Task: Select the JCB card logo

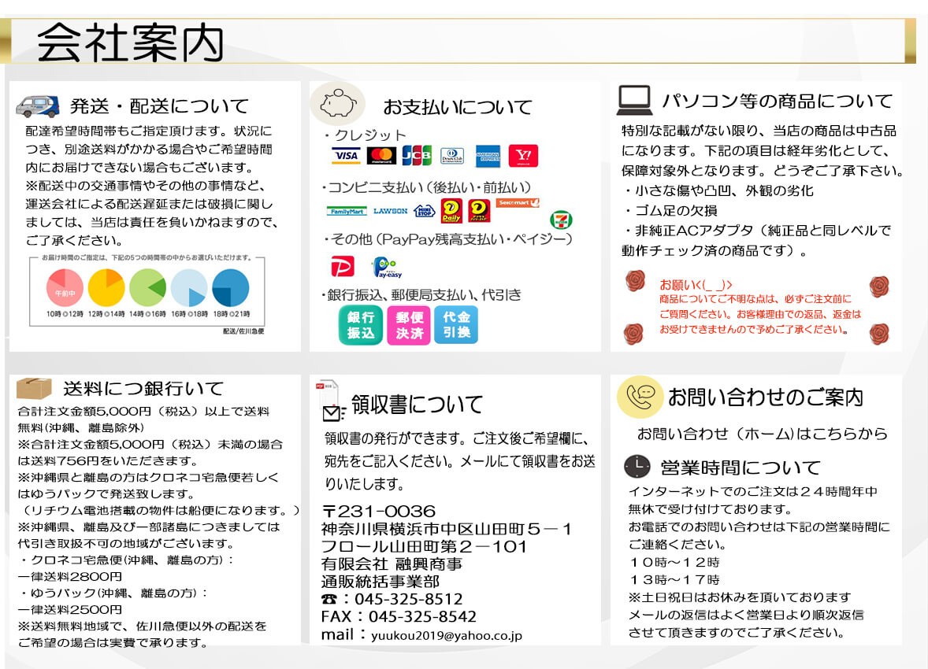Action: (417, 156)
